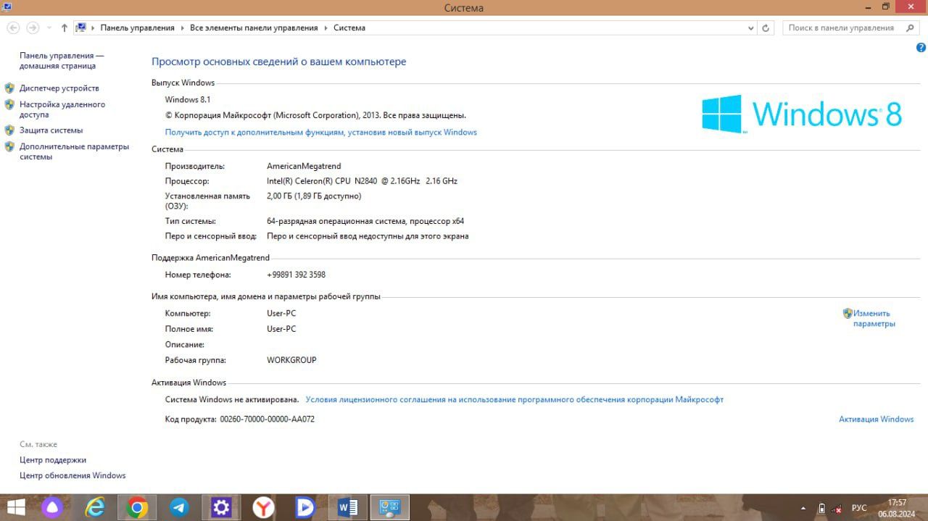Expand arrow after Панель управления breadcrumb
Screen dimensions: 928x521
click(182, 28)
